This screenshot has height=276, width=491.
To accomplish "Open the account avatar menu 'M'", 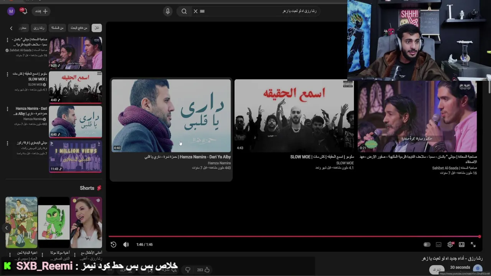I will click(11, 11).
